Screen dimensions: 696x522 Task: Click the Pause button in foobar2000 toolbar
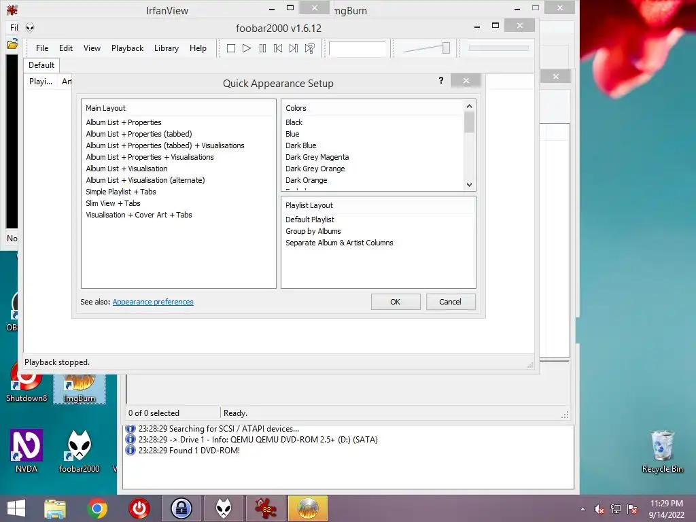(263, 48)
